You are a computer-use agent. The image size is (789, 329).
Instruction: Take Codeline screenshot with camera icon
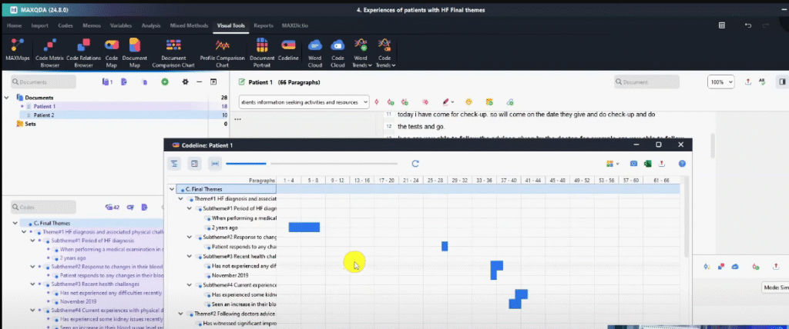(634, 164)
